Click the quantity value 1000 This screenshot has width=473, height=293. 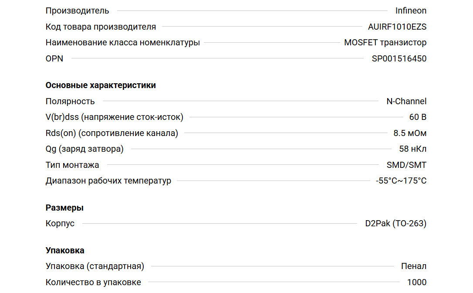tap(417, 283)
